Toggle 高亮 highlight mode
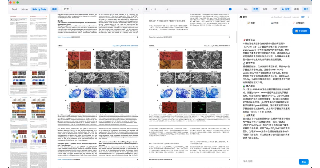Viewport: 320px width, 168px height. [x=297, y=9]
